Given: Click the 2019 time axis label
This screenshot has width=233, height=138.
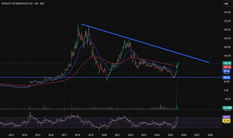Looking at the screenshot, I should point(91,135).
